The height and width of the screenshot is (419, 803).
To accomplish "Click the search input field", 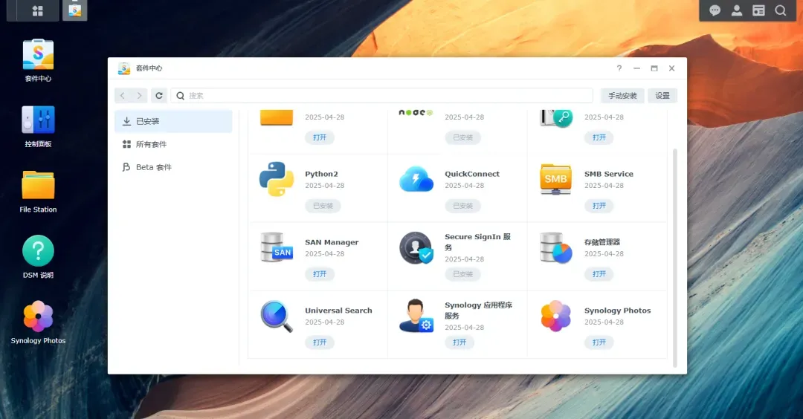I will click(382, 96).
